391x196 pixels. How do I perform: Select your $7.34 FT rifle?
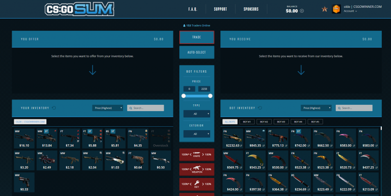[x=69, y=138]
